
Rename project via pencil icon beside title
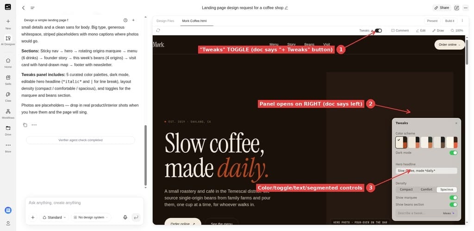pyautogui.click(x=286, y=8)
